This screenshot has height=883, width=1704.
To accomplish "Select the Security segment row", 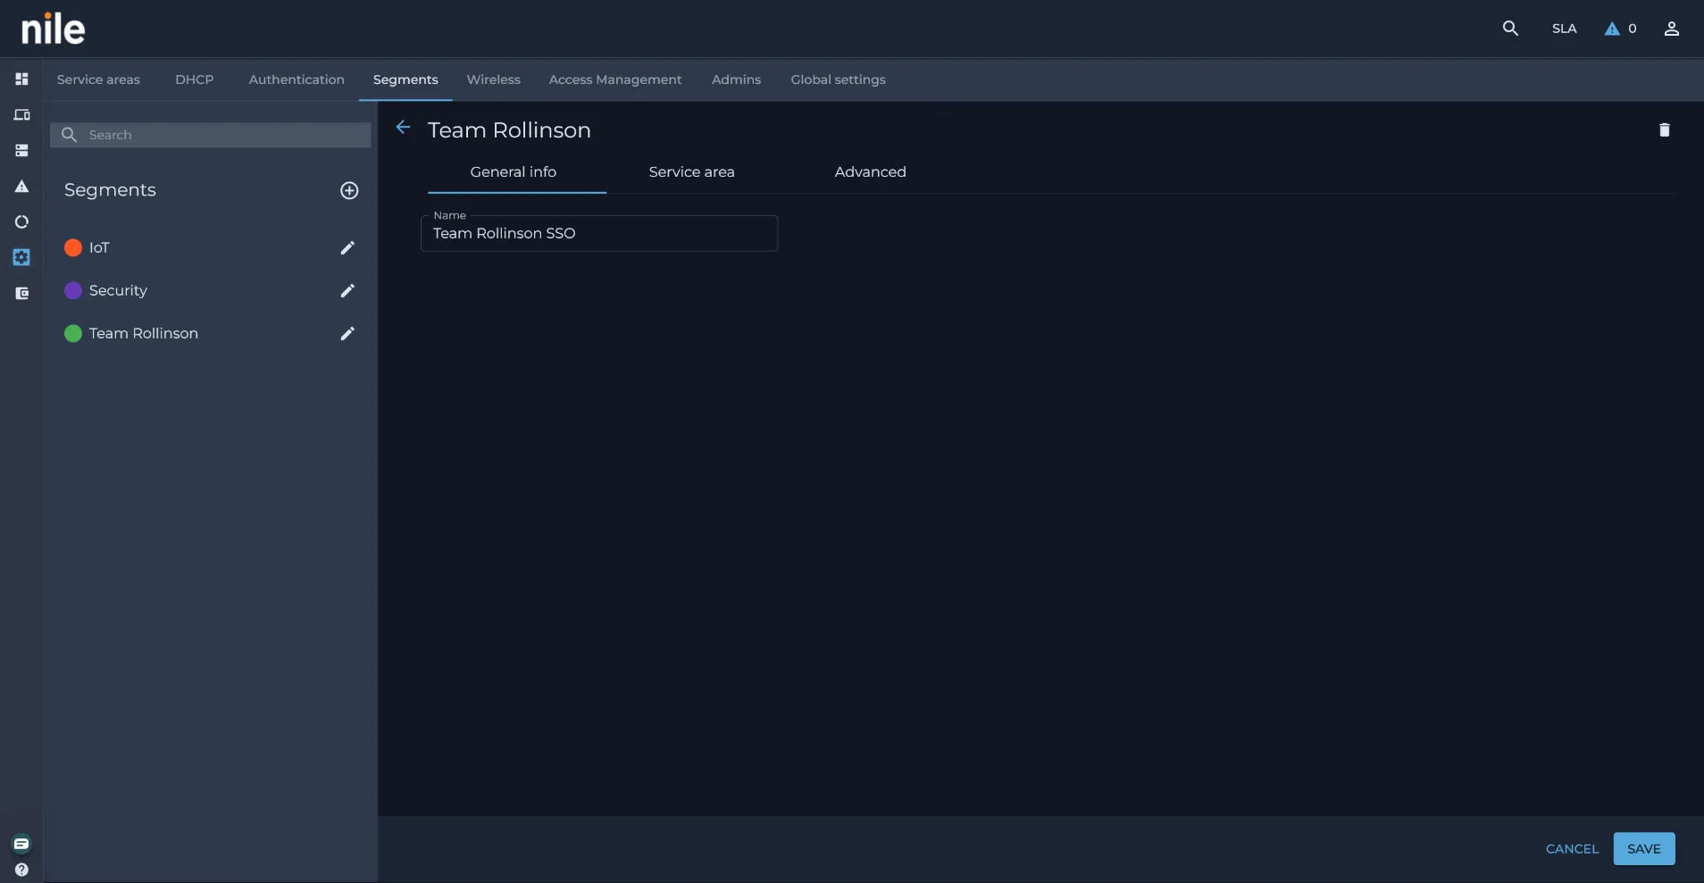I will pyautogui.click(x=211, y=290).
